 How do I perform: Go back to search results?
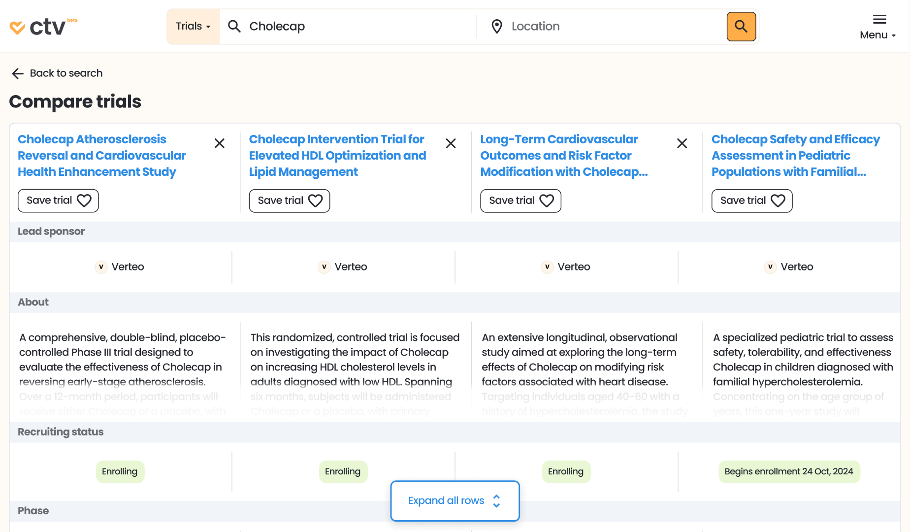click(66, 73)
